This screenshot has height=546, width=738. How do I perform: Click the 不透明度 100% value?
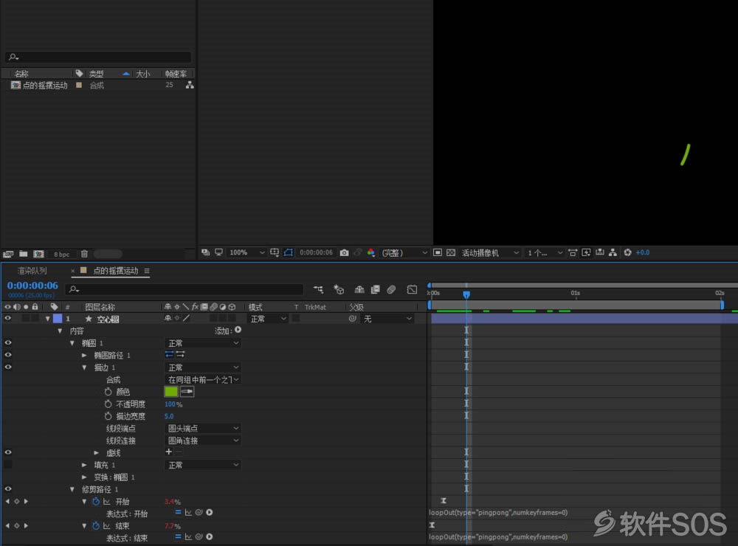pyautogui.click(x=173, y=404)
